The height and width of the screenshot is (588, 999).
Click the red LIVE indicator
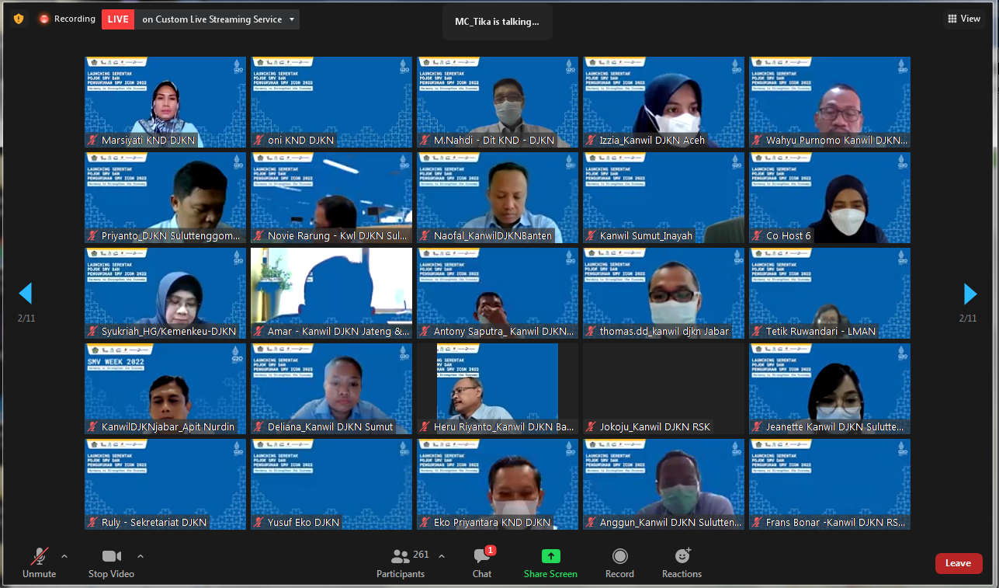(x=117, y=19)
